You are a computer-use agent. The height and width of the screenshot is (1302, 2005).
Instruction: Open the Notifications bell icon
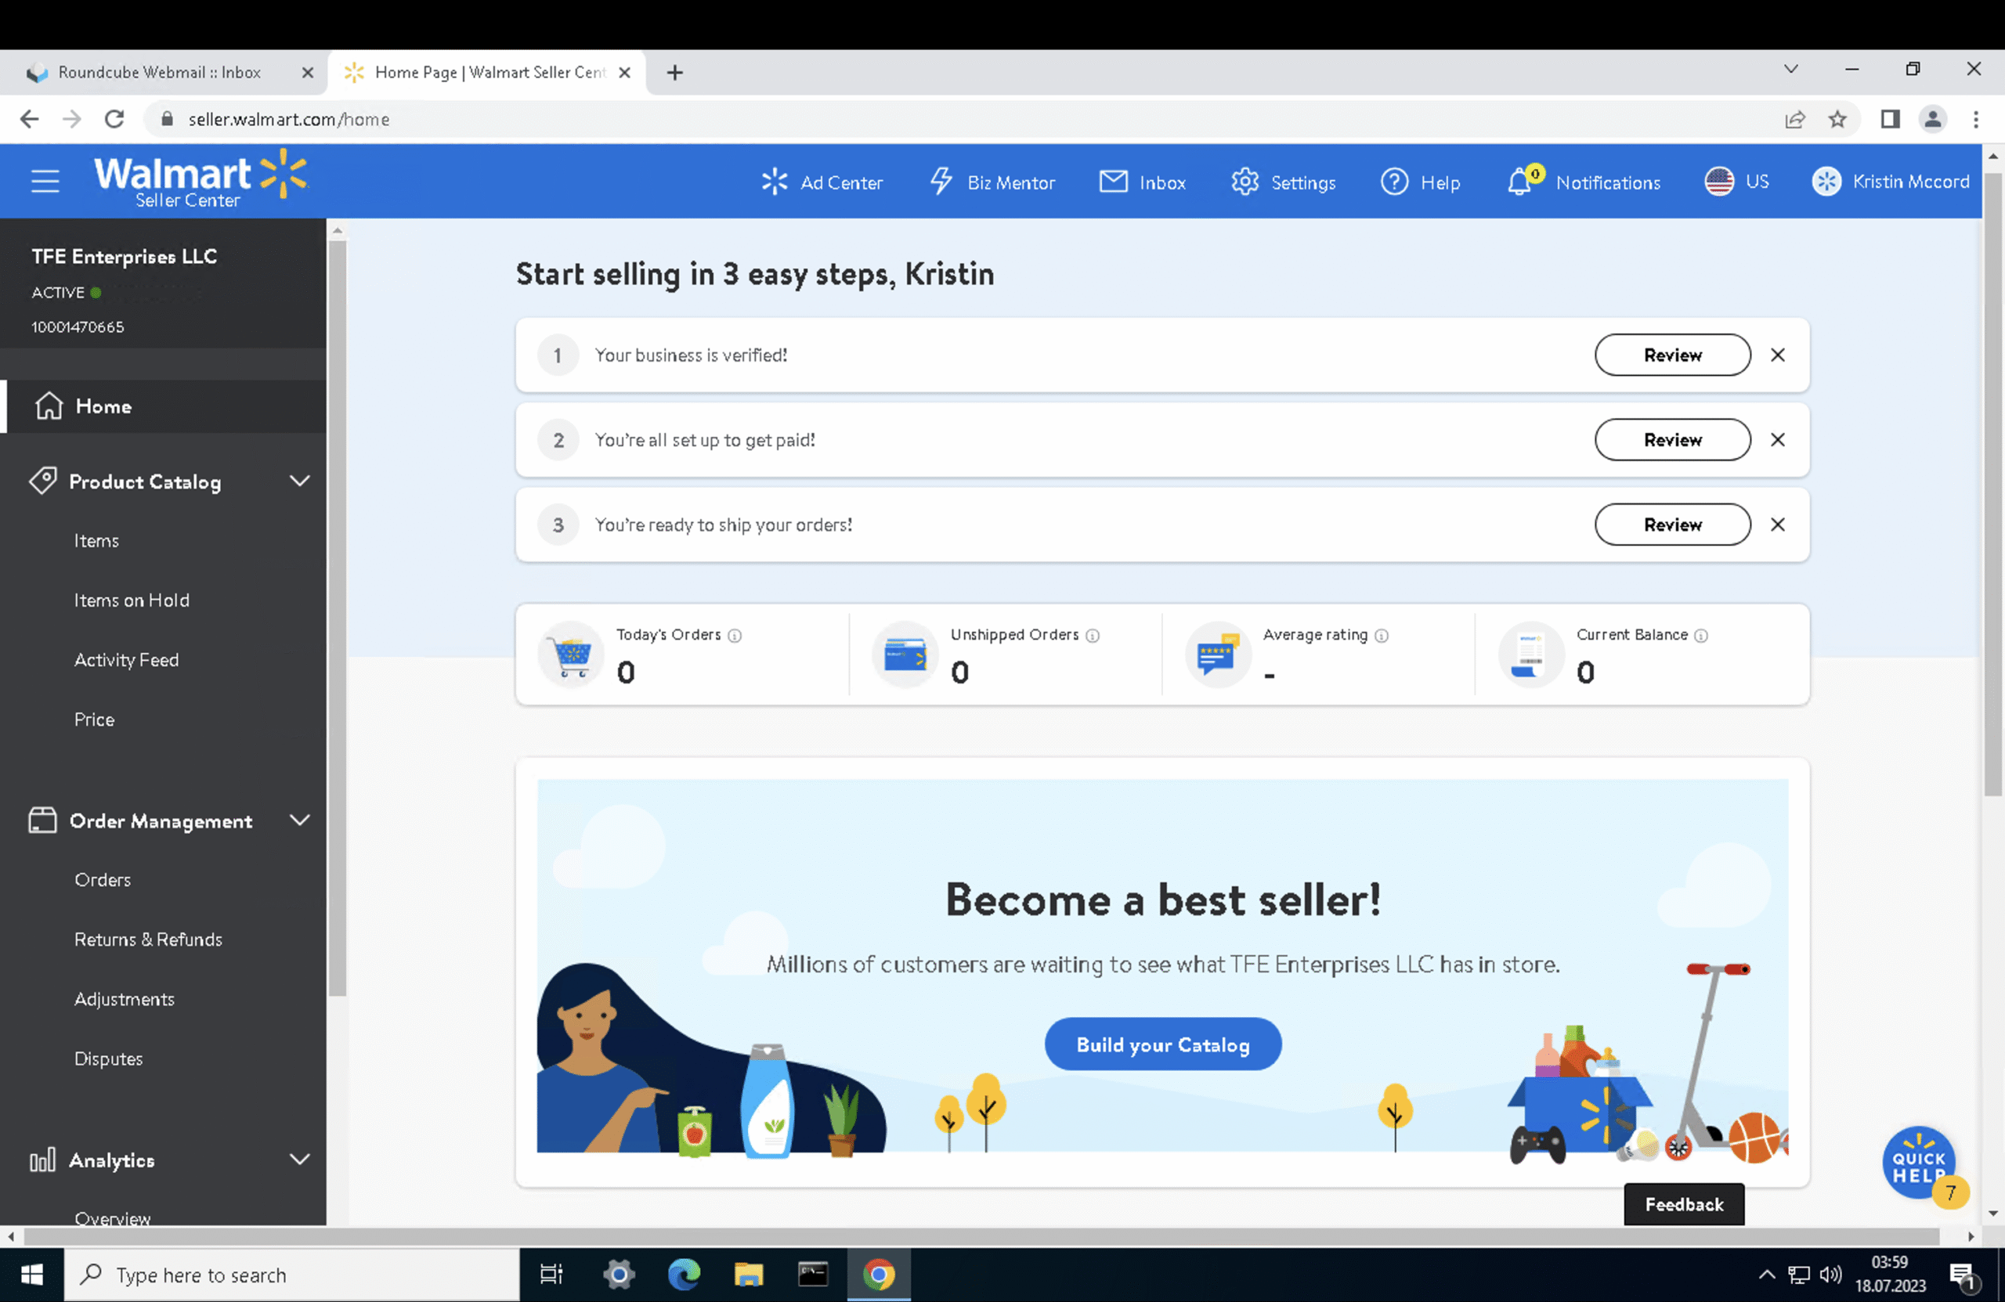click(x=1519, y=182)
